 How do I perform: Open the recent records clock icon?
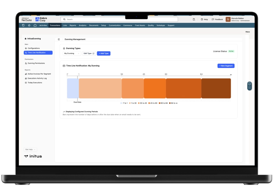point(23,25)
